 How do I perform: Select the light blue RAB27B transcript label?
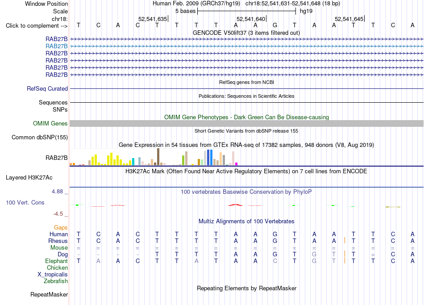click(57, 46)
